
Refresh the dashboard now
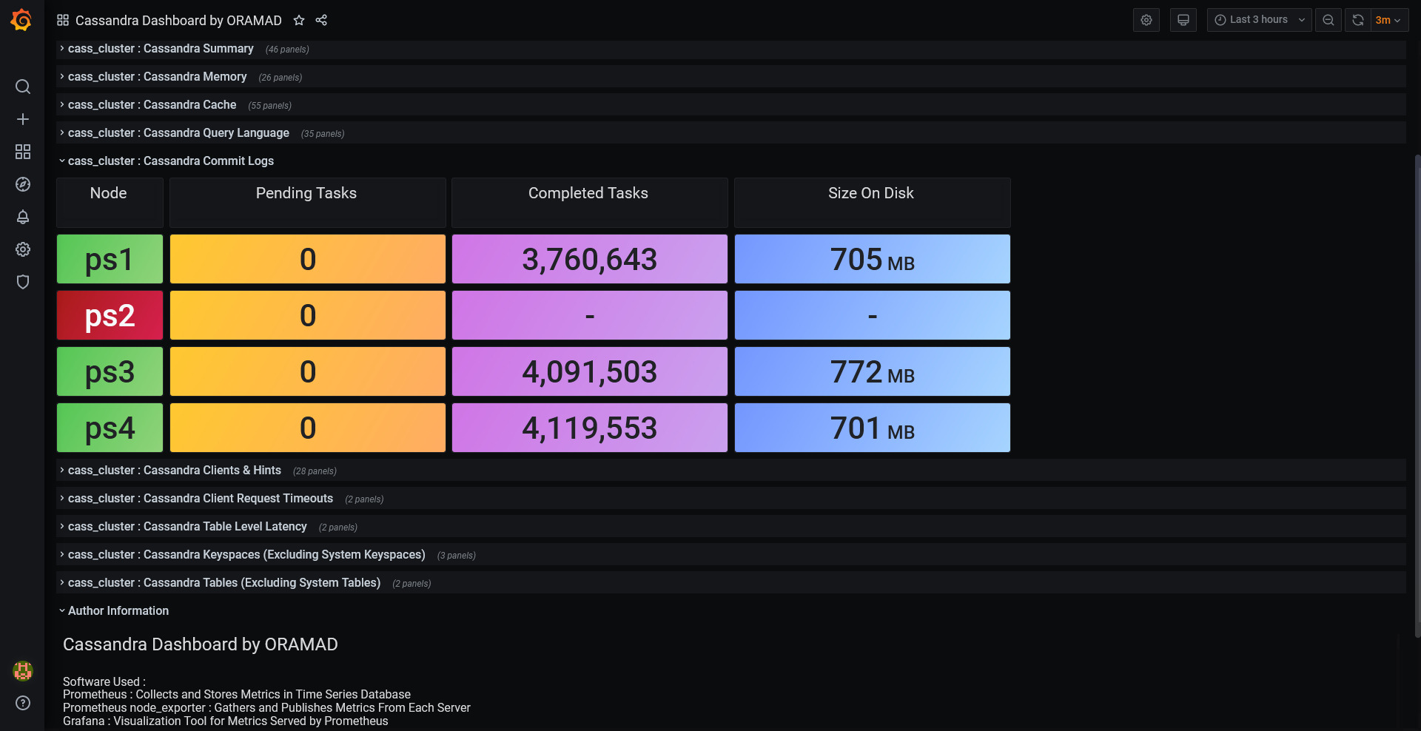click(x=1358, y=20)
